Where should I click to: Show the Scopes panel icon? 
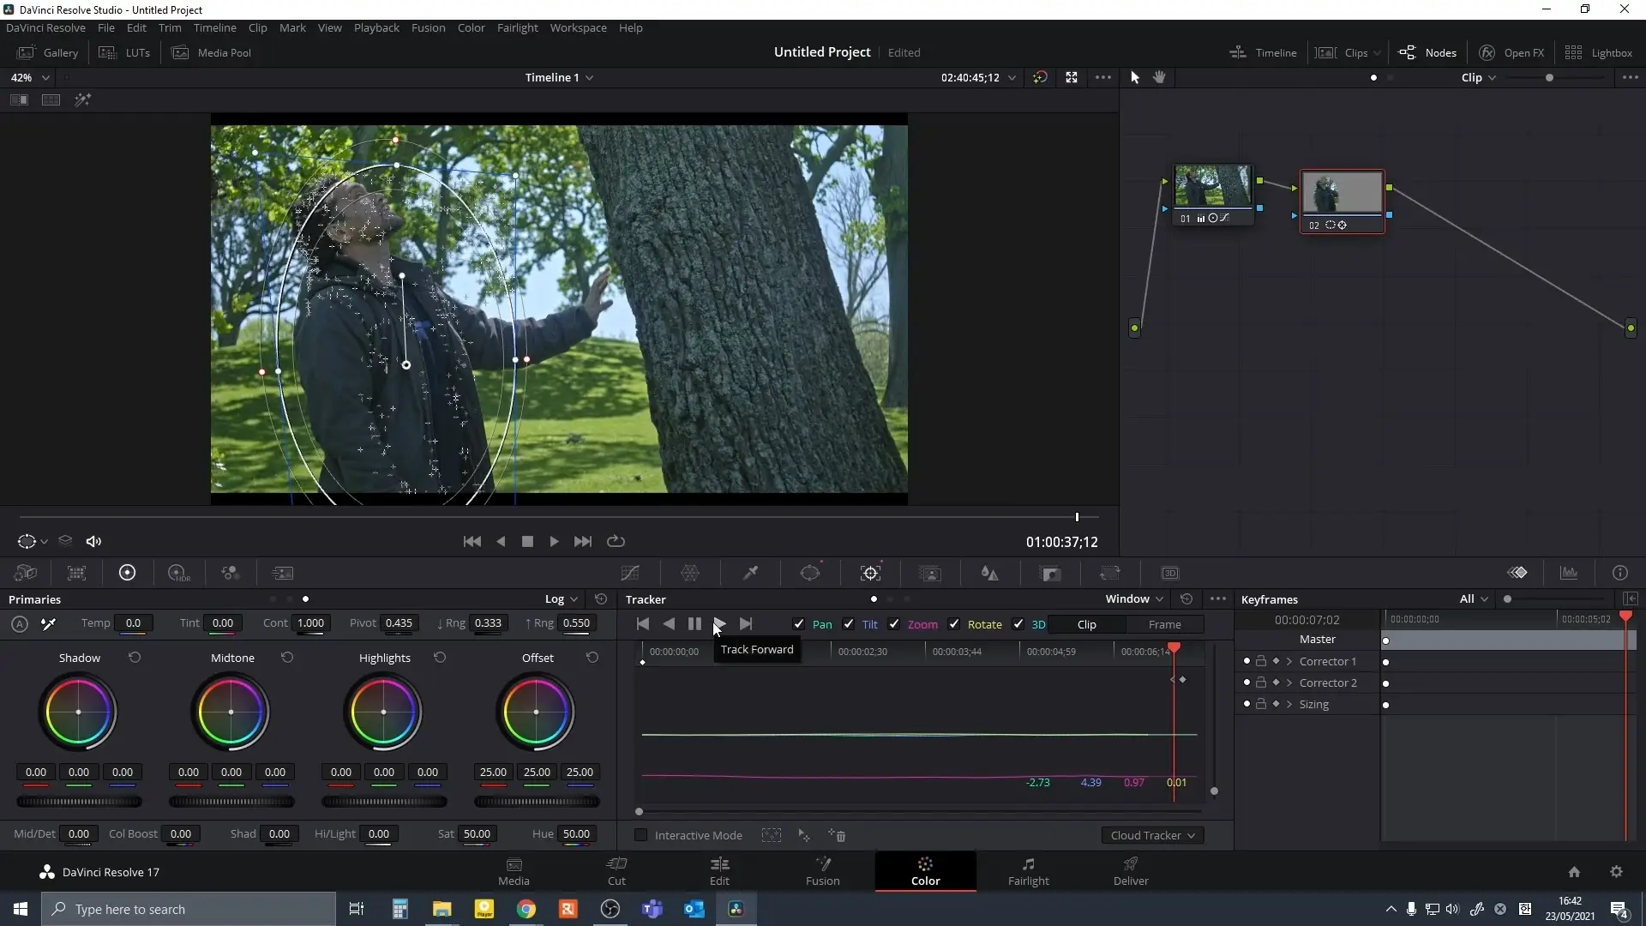(x=1569, y=573)
